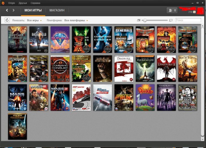Click the Показать: label text
Image resolution: width=206 pixels, height=148 pixels.
pos(19,21)
